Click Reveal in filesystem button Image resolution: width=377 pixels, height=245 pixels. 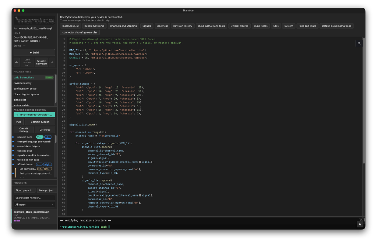coord(41,63)
